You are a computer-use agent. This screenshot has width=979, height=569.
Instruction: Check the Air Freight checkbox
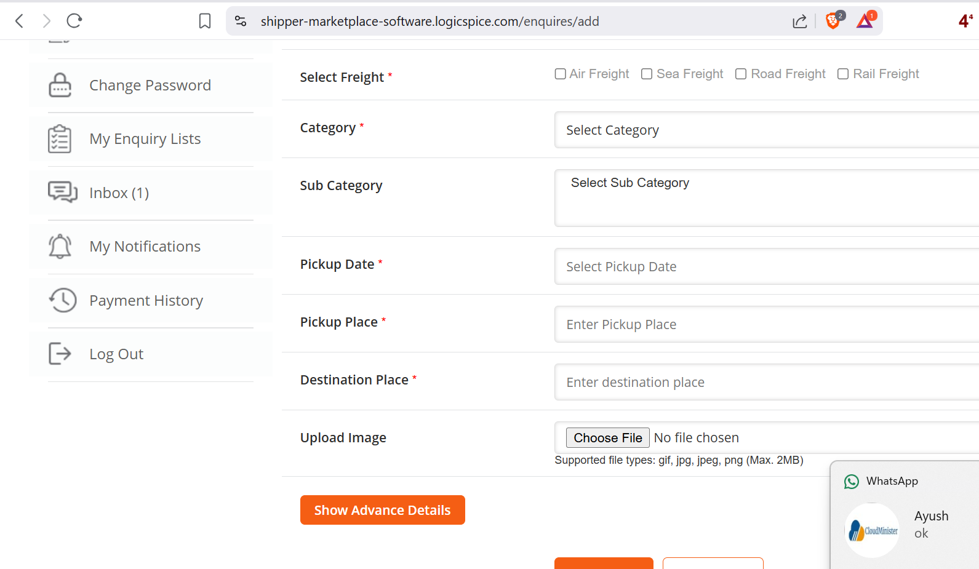pos(561,74)
